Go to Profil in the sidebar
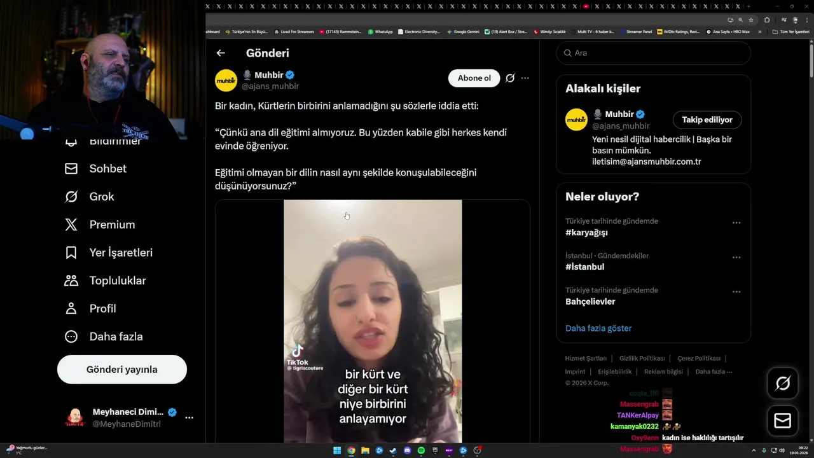 click(90, 309)
